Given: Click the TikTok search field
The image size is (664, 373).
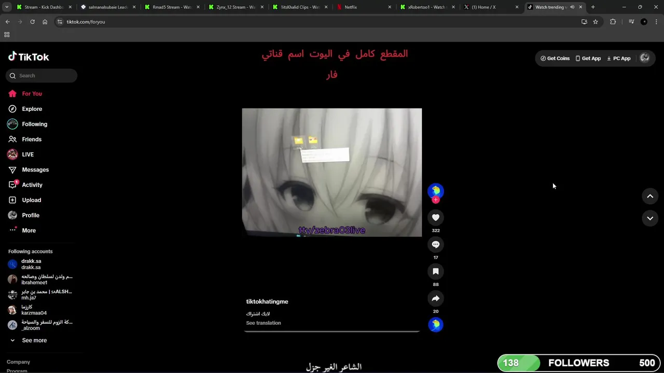Looking at the screenshot, I should [41, 76].
